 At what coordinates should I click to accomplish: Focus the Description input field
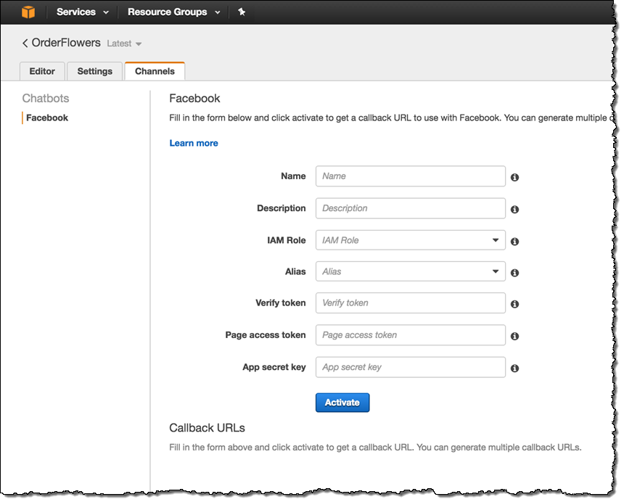point(410,208)
